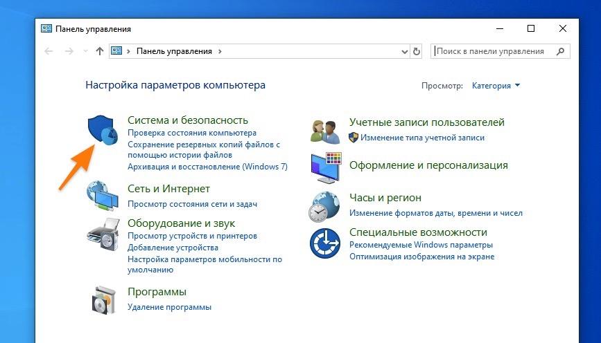Click the Control Panel icon in address bar
The image size is (601, 343).
(116, 51)
